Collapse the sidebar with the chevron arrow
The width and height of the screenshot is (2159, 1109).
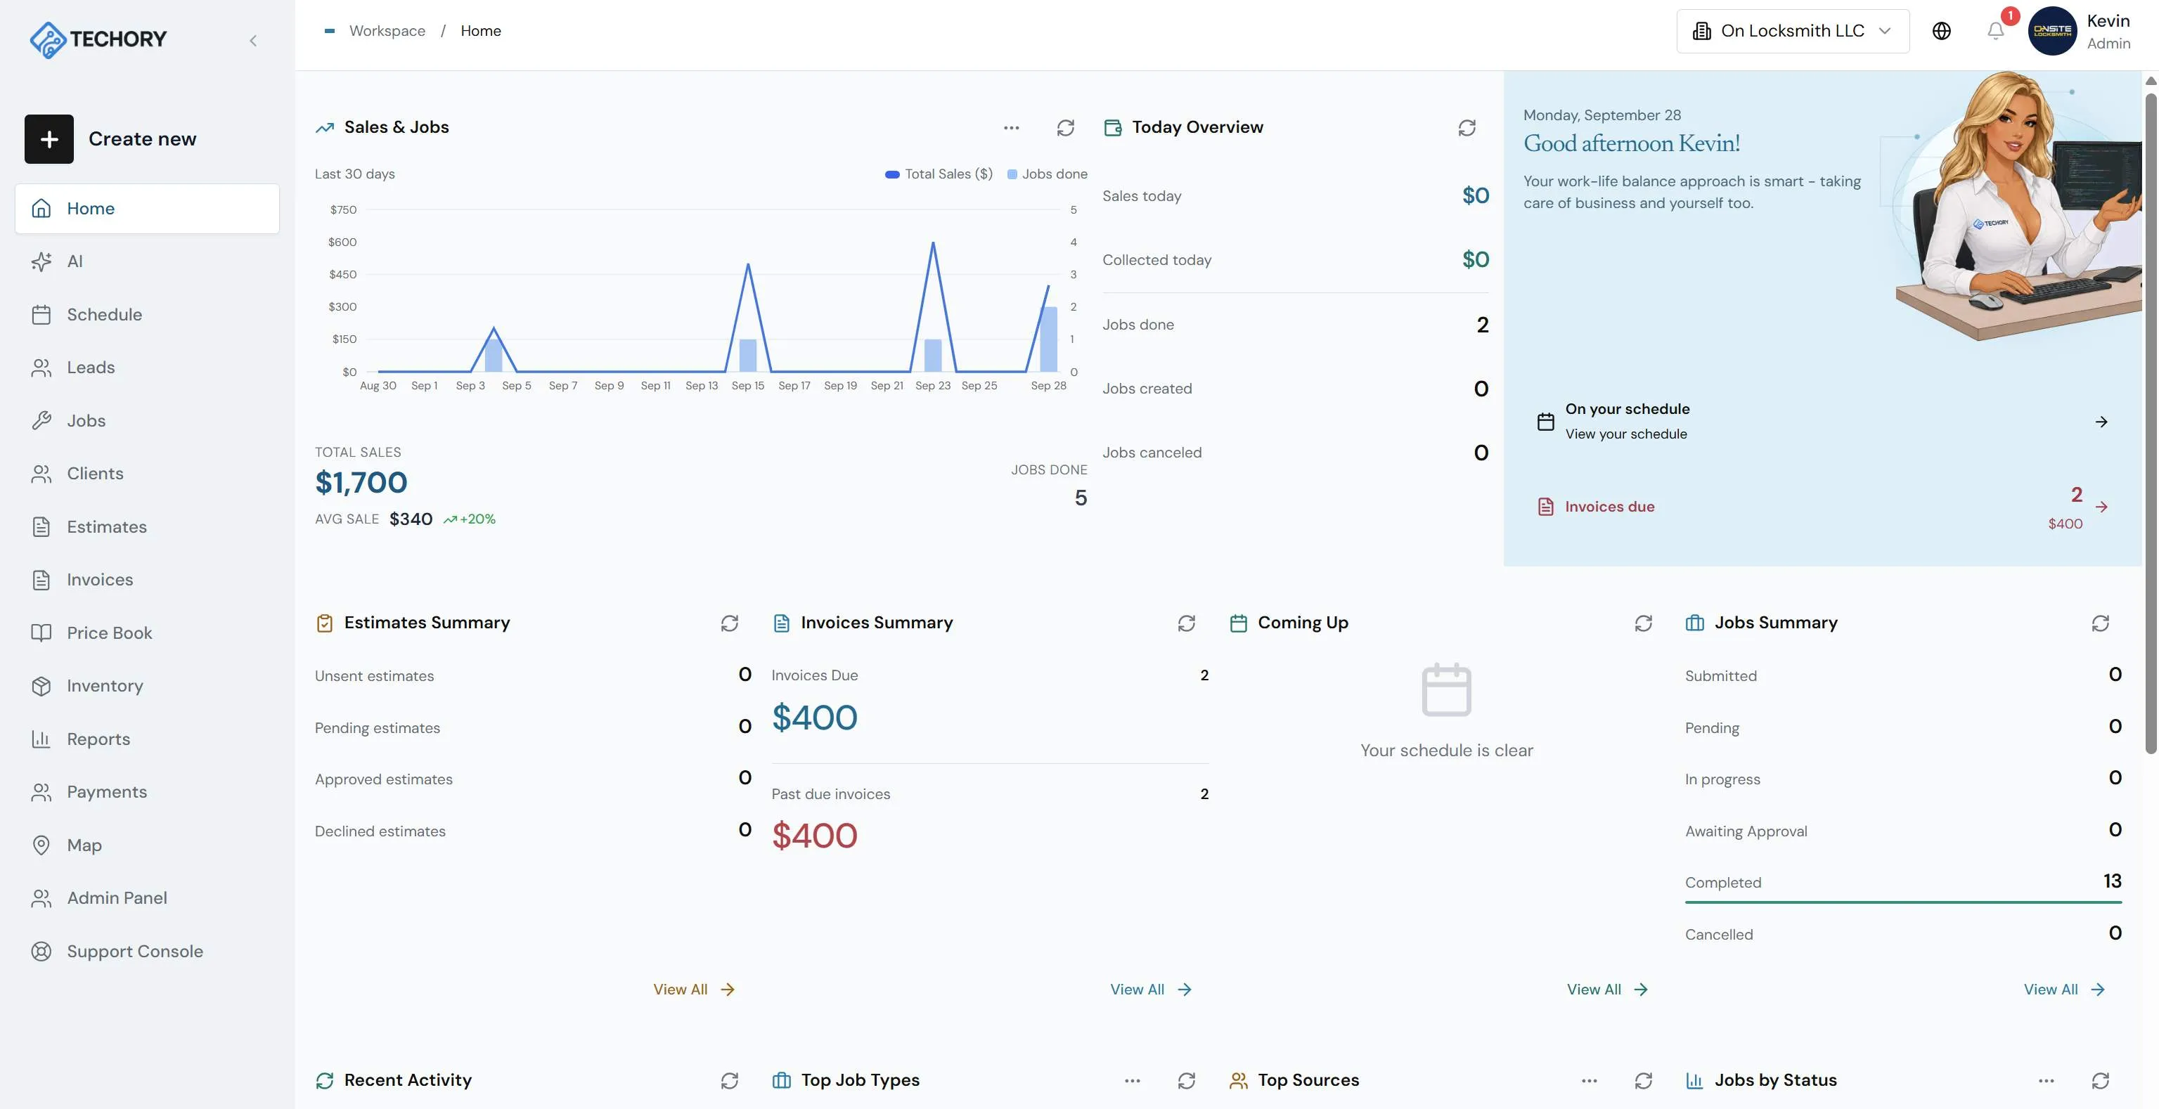pyautogui.click(x=253, y=40)
